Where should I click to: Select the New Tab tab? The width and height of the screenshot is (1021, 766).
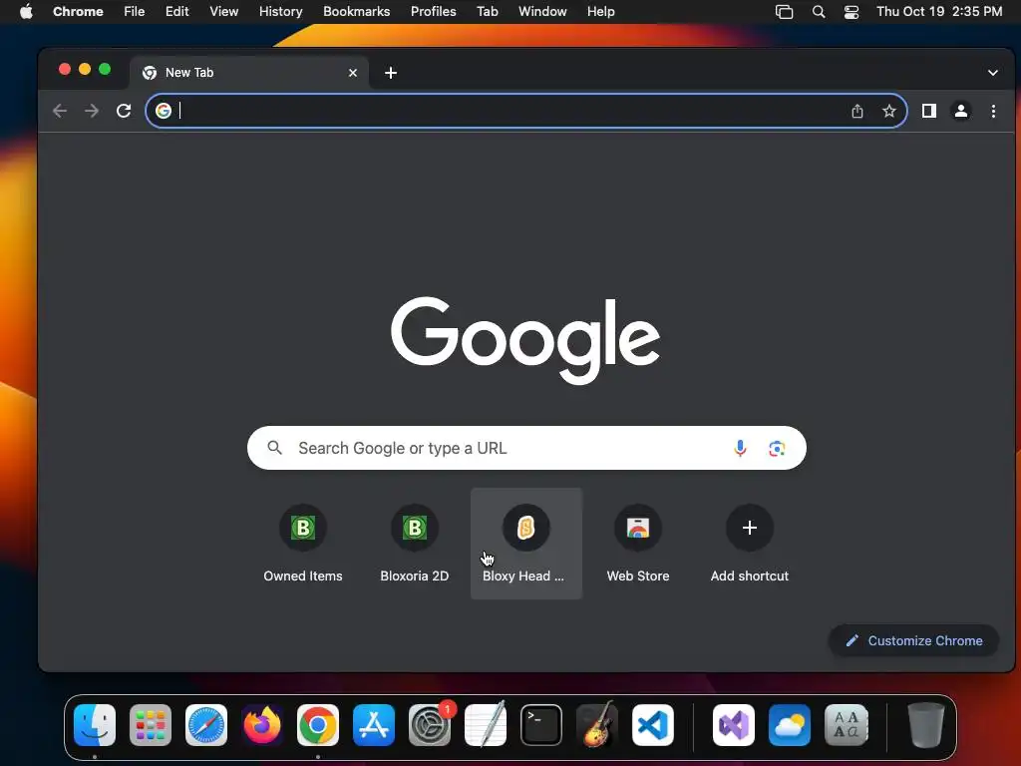coord(249,73)
